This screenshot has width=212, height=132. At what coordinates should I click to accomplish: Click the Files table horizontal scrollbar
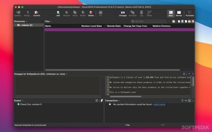click(113, 70)
